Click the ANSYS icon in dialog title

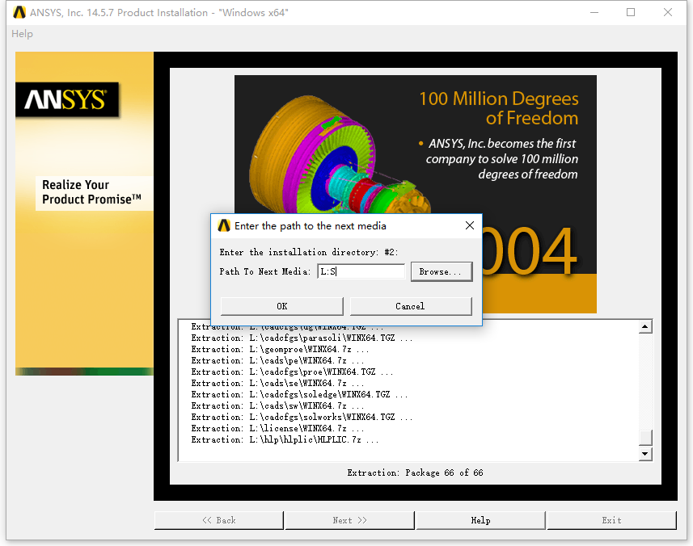click(x=224, y=226)
